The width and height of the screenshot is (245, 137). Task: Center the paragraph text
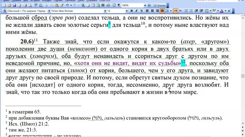(x=152, y=11)
